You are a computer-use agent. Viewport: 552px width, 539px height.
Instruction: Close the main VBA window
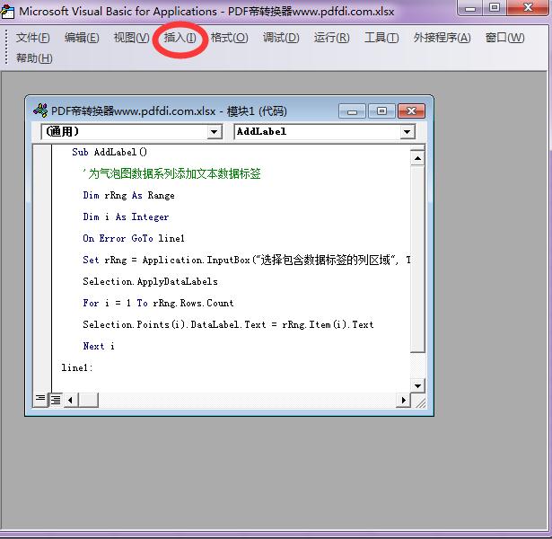click(528, 8)
